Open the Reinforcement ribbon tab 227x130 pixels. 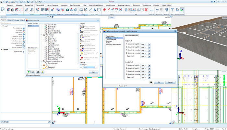point(75,6)
